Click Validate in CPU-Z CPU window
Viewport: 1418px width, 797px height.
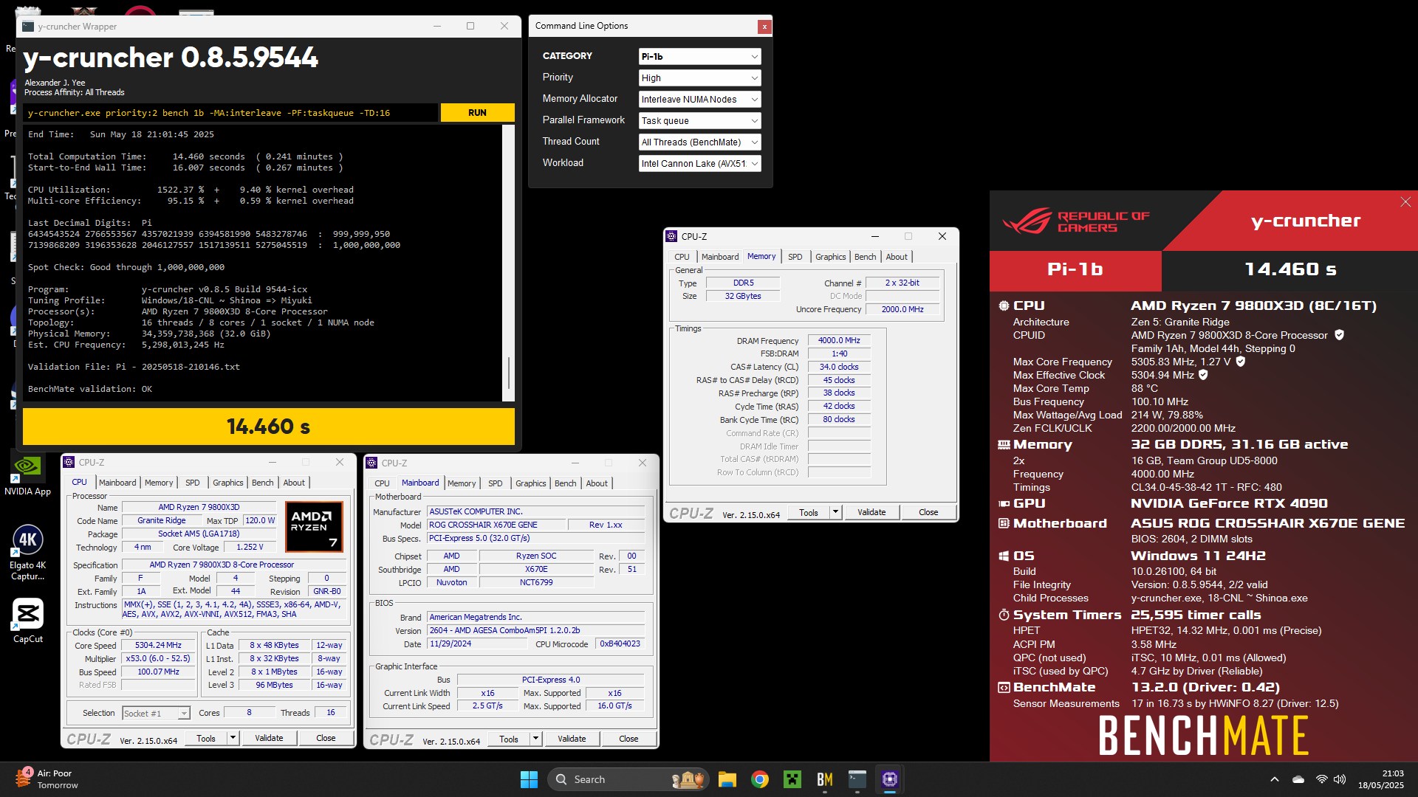[269, 738]
